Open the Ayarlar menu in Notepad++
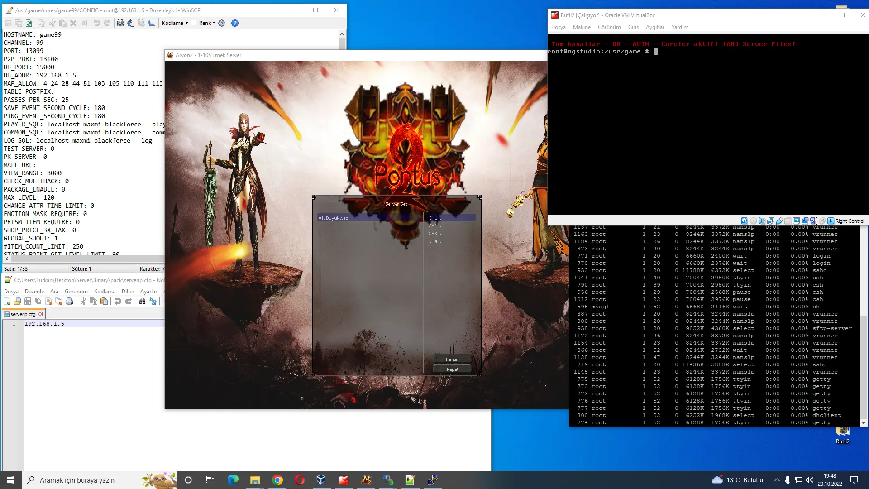This screenshot has height=489, width=869. point(148,292)
